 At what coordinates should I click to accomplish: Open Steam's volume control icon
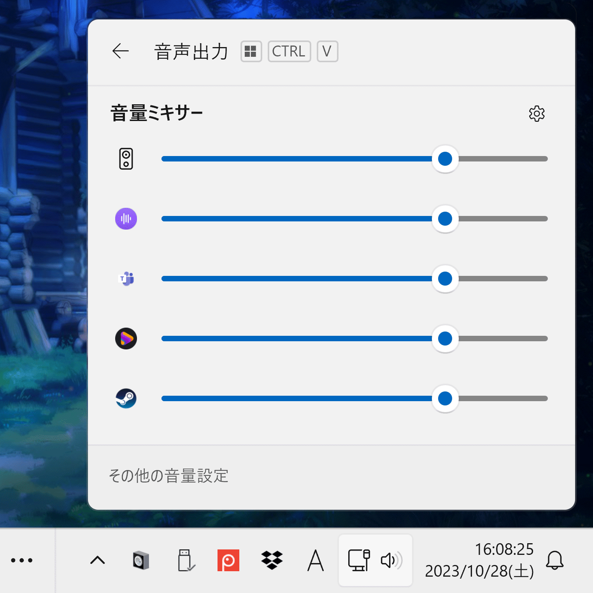(x=126, y=398)
